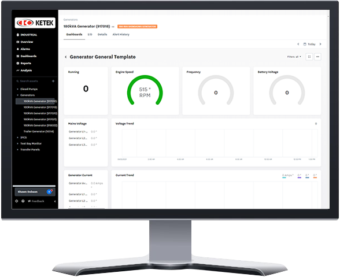
Task: Collapse the sidebar with arrow icon
Action: [54, 201]
